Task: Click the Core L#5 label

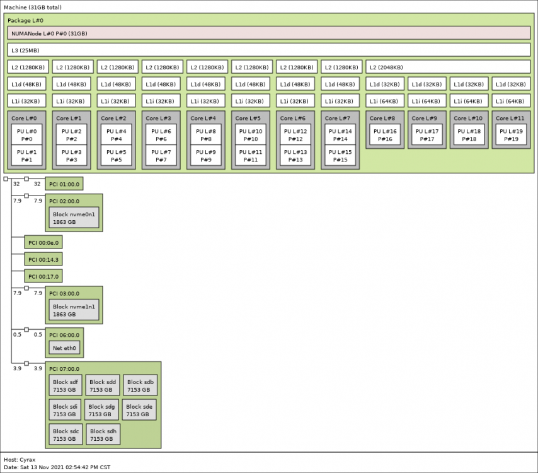Action: point(248,118)
